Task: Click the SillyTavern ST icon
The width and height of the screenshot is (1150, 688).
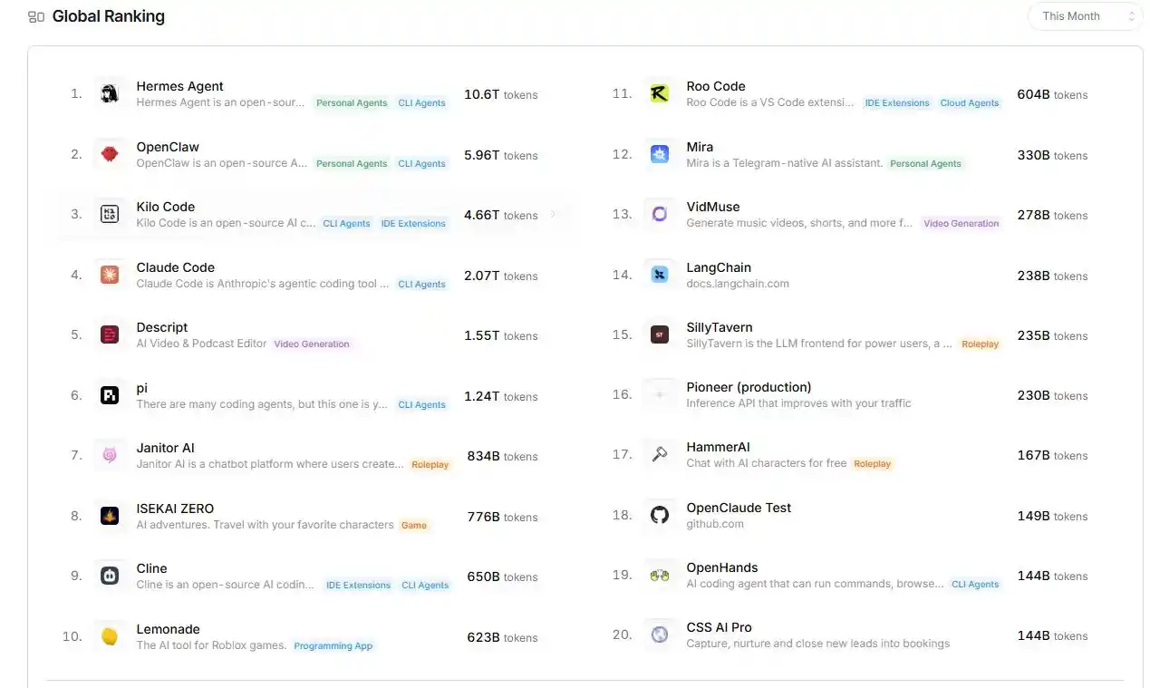Action: point(660,335)
